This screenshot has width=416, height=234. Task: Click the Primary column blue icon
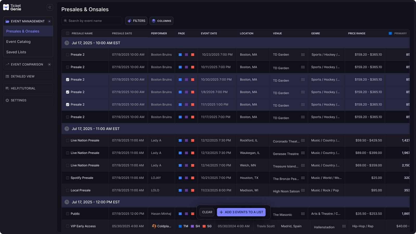click(x=390, y=33)
